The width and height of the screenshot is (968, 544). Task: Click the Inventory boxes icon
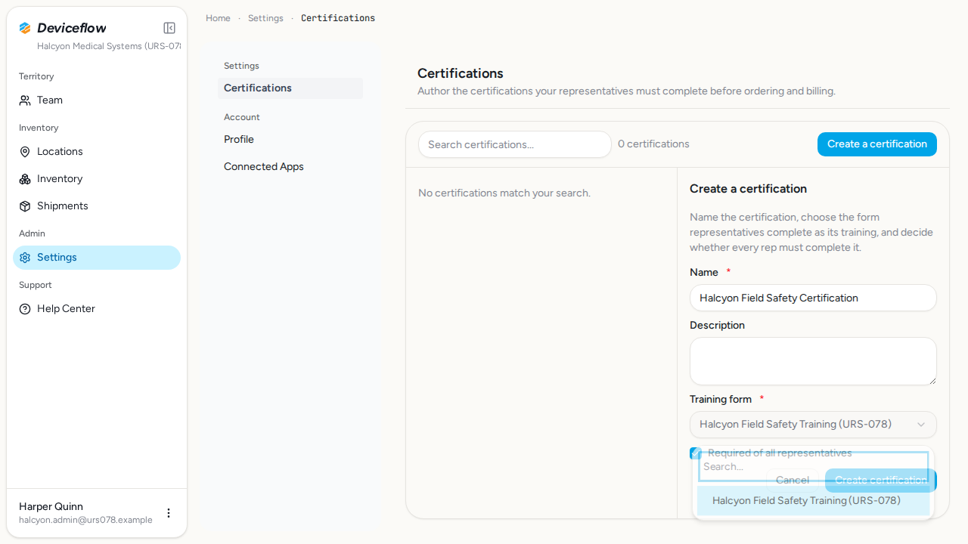pos(25,179)
